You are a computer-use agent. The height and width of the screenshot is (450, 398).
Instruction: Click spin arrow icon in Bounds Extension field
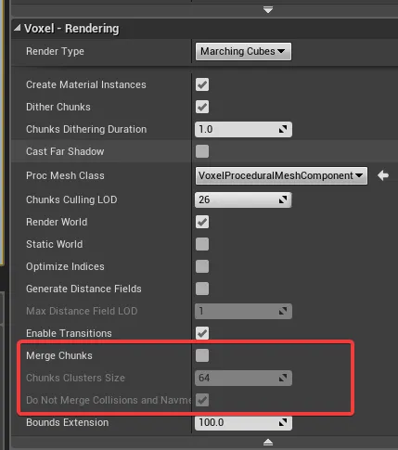click(283, 422)
